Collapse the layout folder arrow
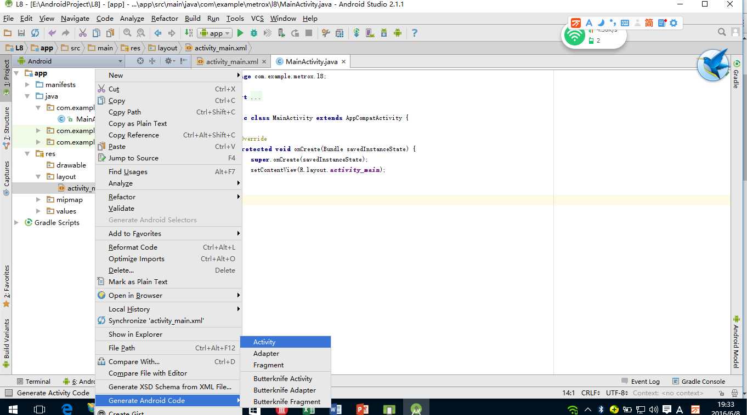The image size is (747, 415). tap(38, 177)
